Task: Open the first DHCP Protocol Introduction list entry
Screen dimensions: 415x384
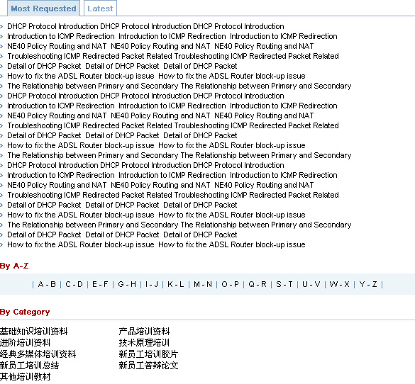Action: (145, 26)
